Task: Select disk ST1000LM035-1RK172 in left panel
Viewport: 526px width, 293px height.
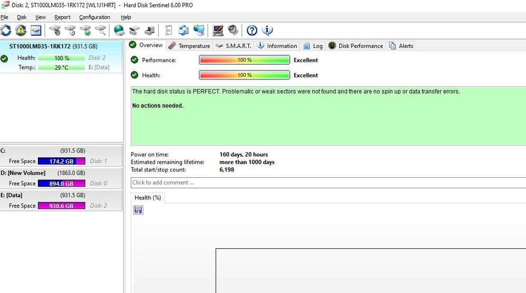Action: tap(62, 56)
